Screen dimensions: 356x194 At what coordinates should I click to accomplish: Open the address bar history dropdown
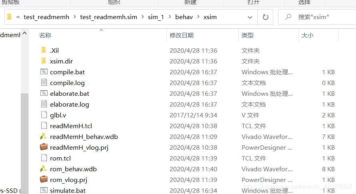pyautogui.click(x=250, y=17)
